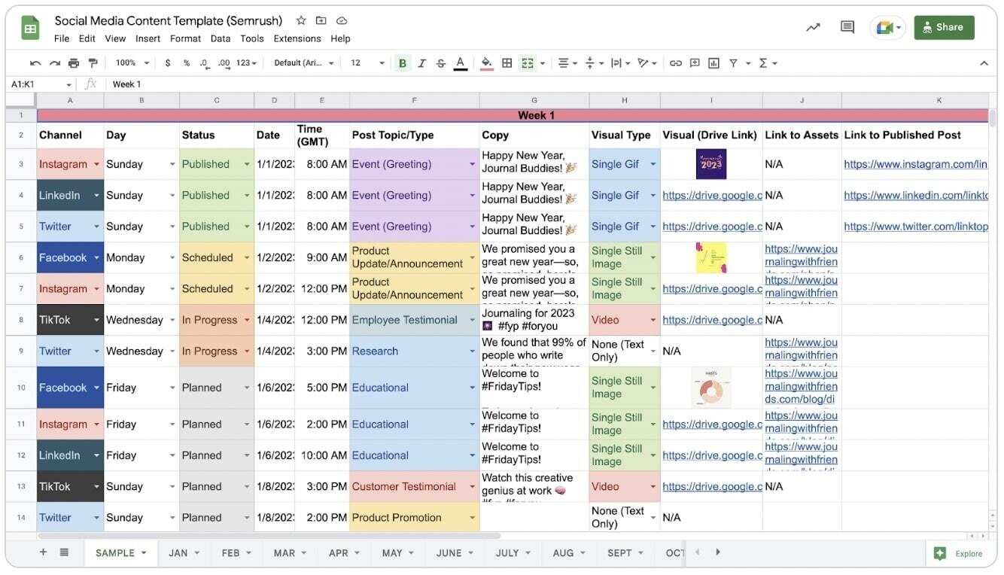Open print settings
The image size is (1004, 575).
pyautogui.click(x=72, y=63)
